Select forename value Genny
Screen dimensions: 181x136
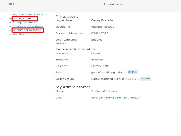[x=96, y=53]
